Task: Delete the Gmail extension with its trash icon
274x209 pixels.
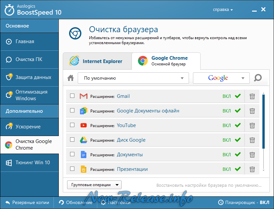Action: 252,96
